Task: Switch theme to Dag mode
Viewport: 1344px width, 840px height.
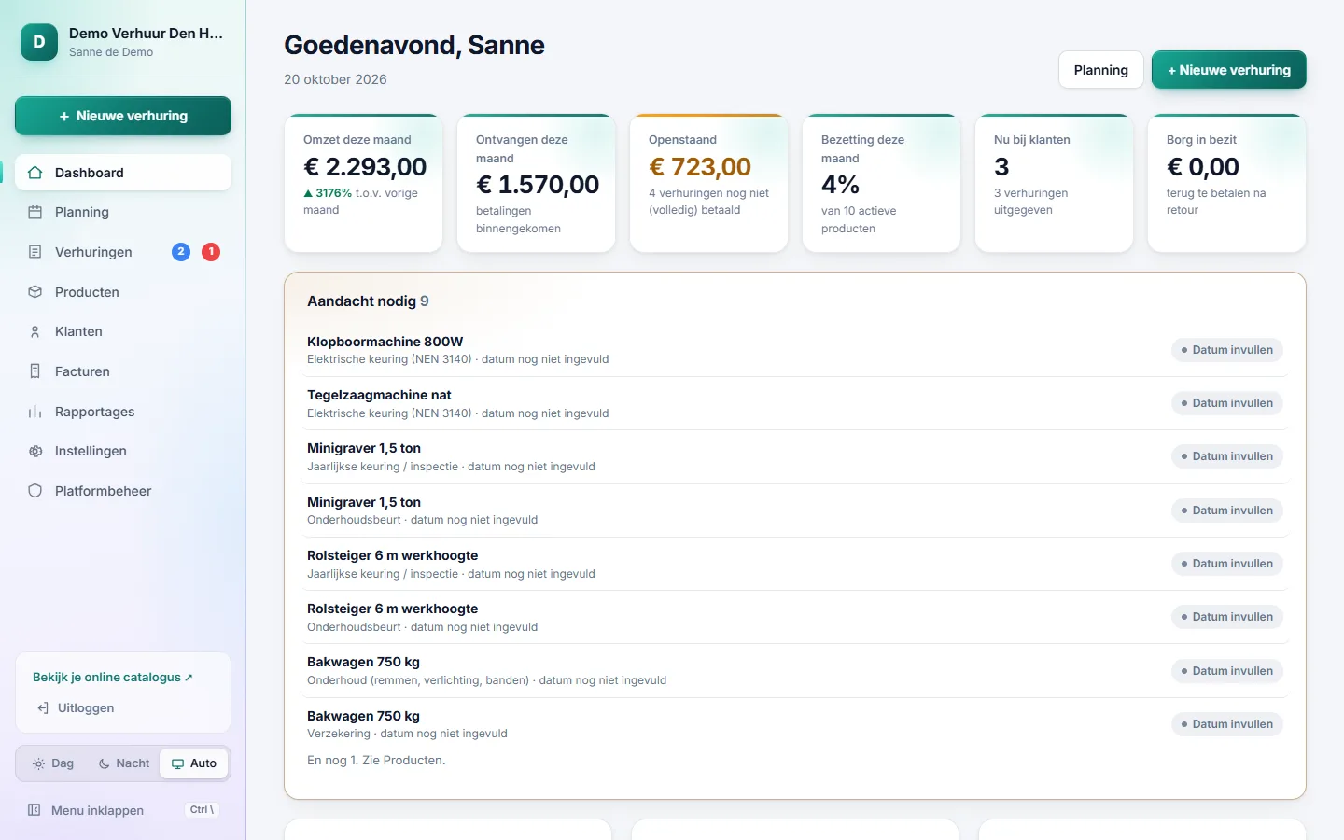Action: click(x=53, y=763)
